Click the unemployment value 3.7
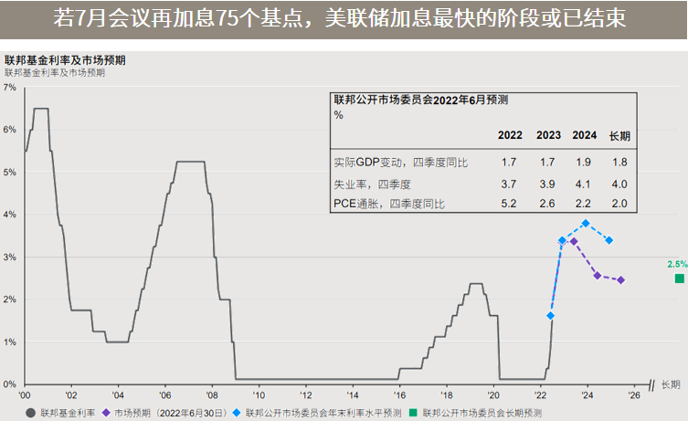The width and height of the screenshot is (688, 421). coord(509,184)
